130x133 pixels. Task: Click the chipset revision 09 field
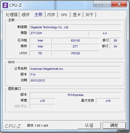115,41
